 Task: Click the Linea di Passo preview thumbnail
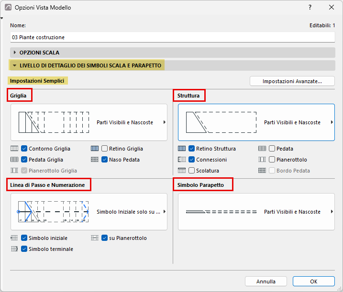53,212
